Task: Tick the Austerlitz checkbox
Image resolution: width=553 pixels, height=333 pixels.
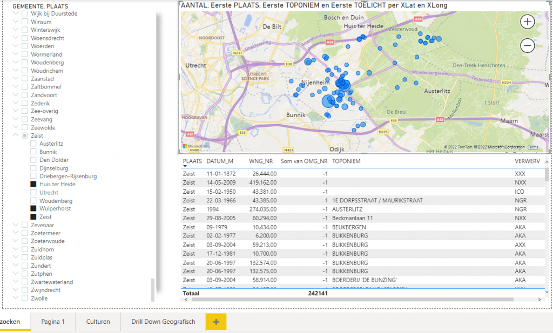Action: [x=33, y=144]
